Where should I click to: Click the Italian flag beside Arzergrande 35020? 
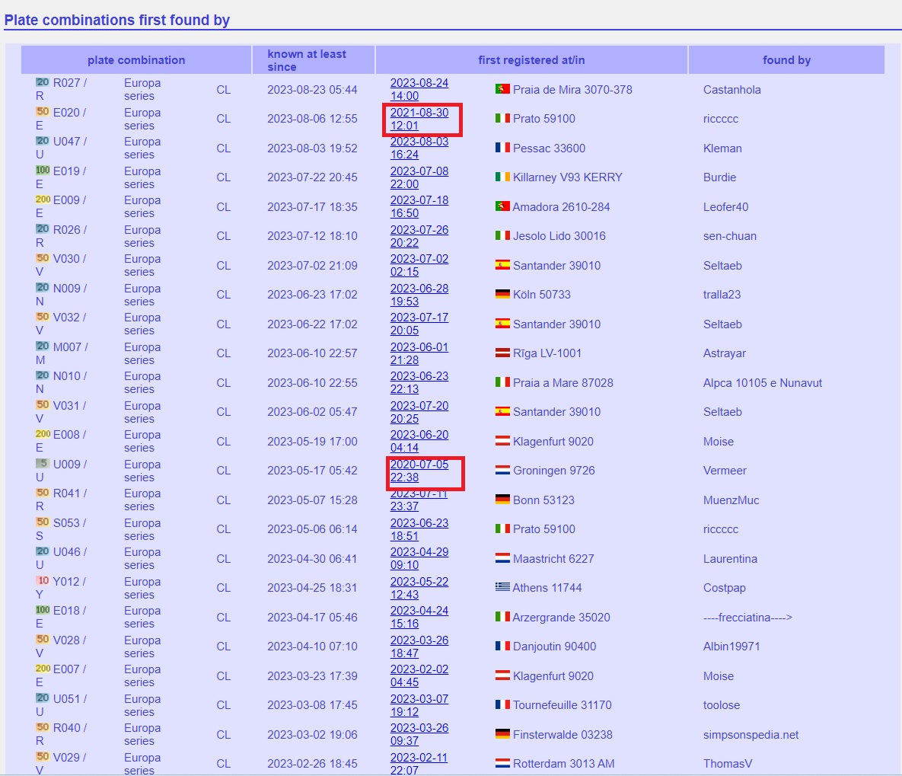(502, 617)
